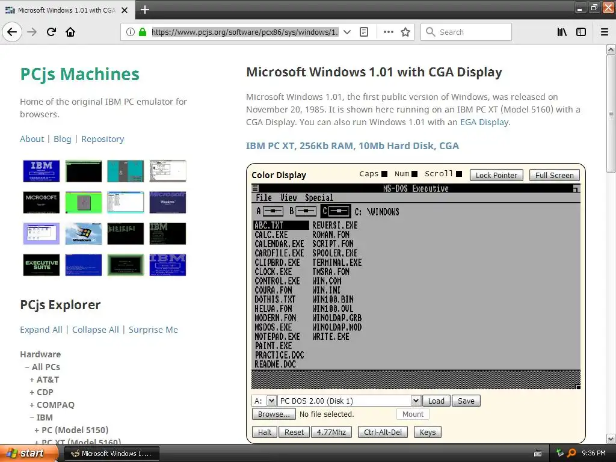Open the browser home page icon
Screen dimensions: 616x462
pyautogui.click(x=70, y=32)
